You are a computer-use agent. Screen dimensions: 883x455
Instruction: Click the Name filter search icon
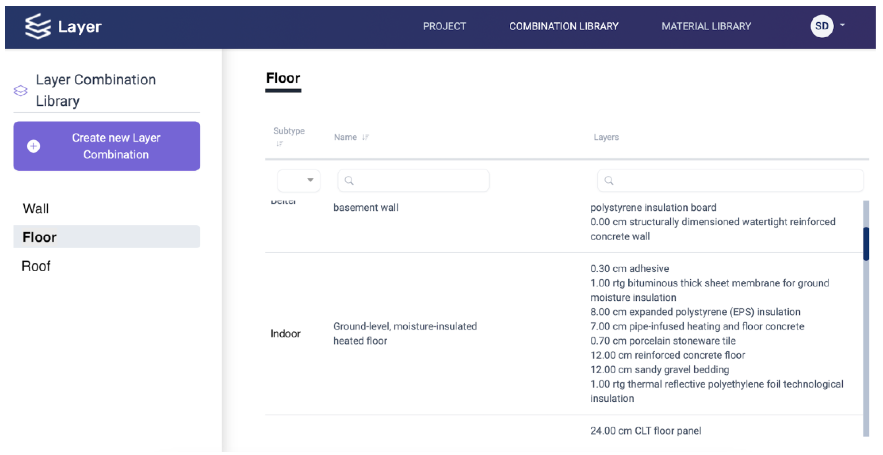(349, 180)
